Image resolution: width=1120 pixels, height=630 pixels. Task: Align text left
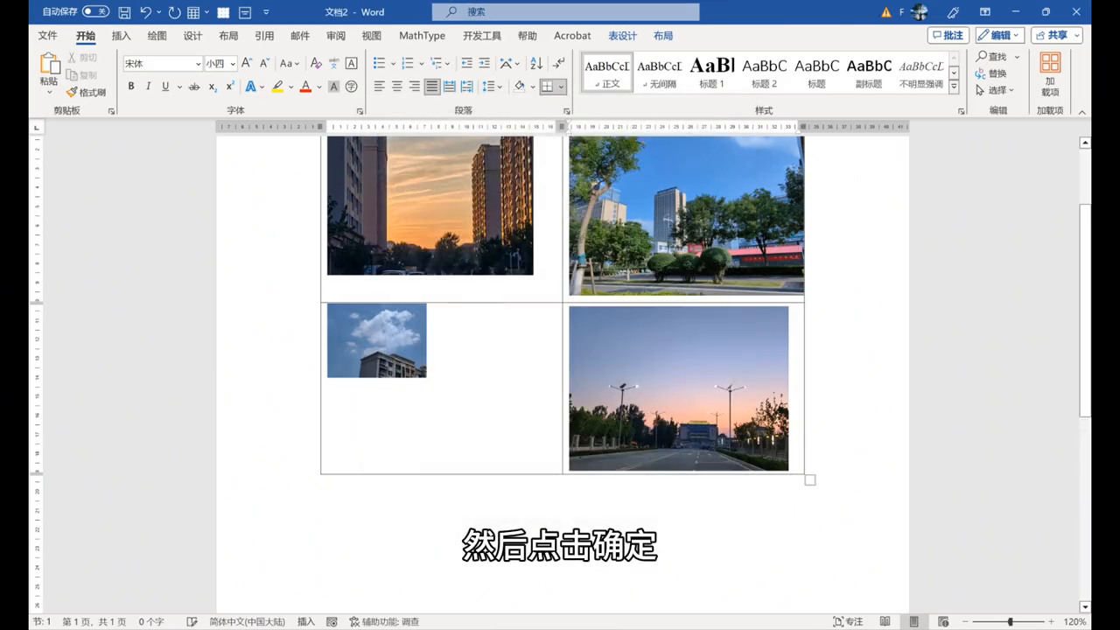(380, 87)
